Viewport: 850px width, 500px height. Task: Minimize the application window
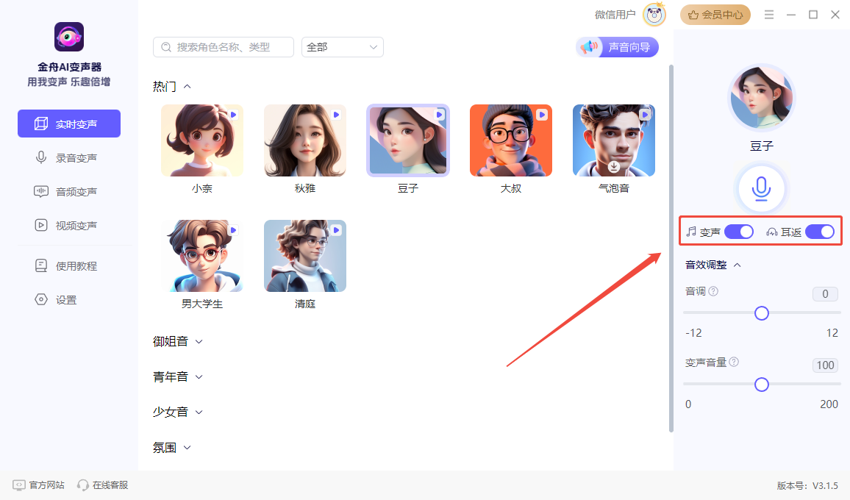point(791,15)
